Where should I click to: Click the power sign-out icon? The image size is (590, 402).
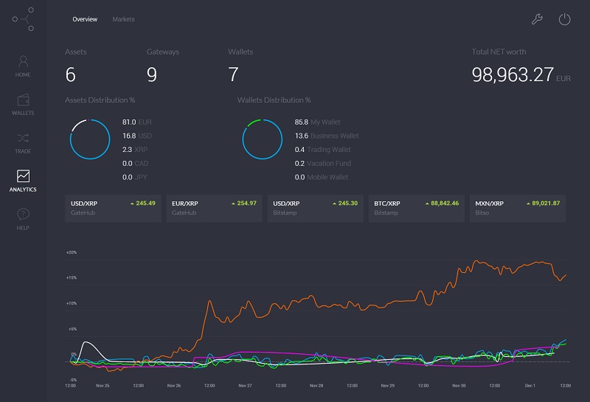pos(564,19)
